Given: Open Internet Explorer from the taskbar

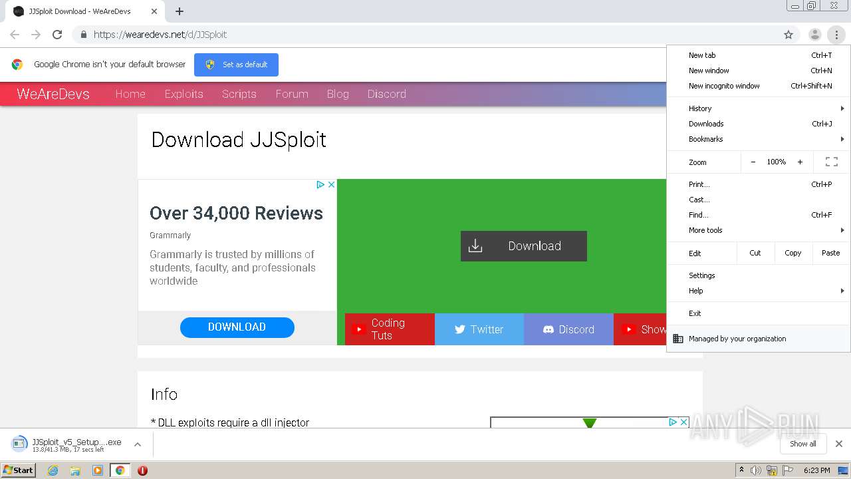Looking at the screenshot, I should [53, 470].
